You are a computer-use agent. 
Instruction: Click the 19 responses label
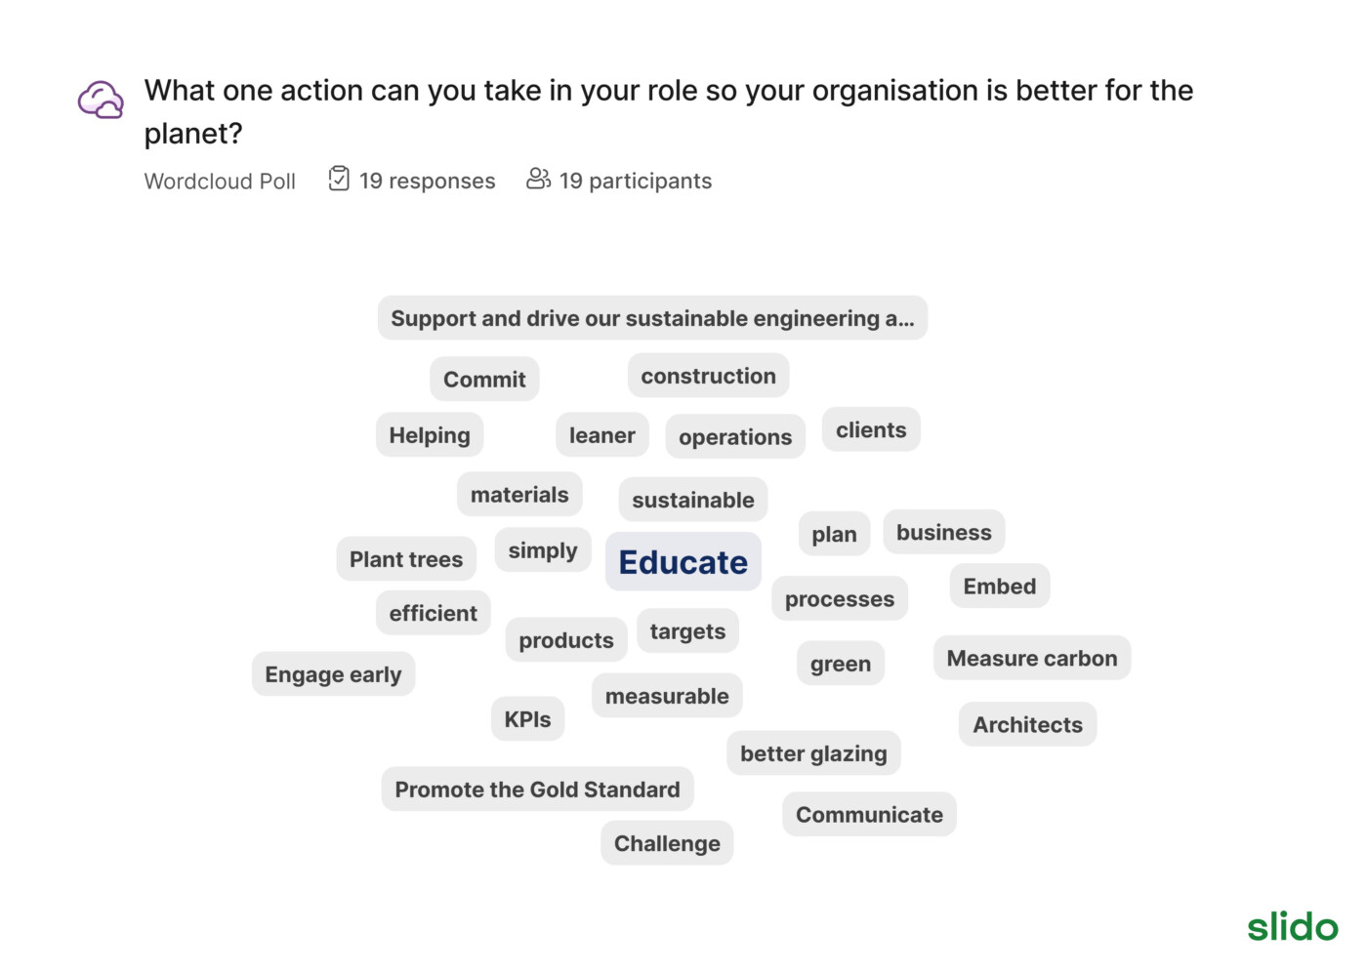[427, 181]
